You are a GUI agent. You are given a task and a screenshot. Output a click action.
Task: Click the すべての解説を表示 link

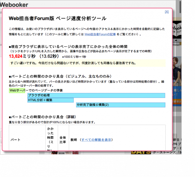click(96, 140)
